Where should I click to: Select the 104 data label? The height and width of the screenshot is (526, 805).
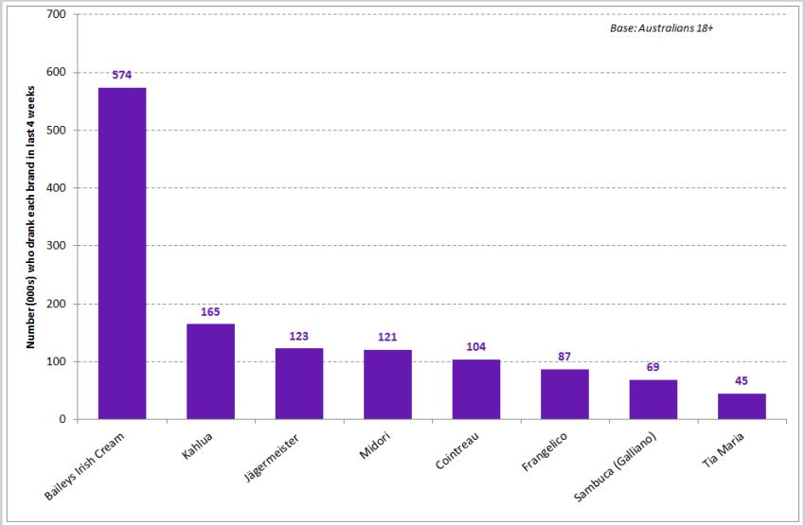pos(476,346)
